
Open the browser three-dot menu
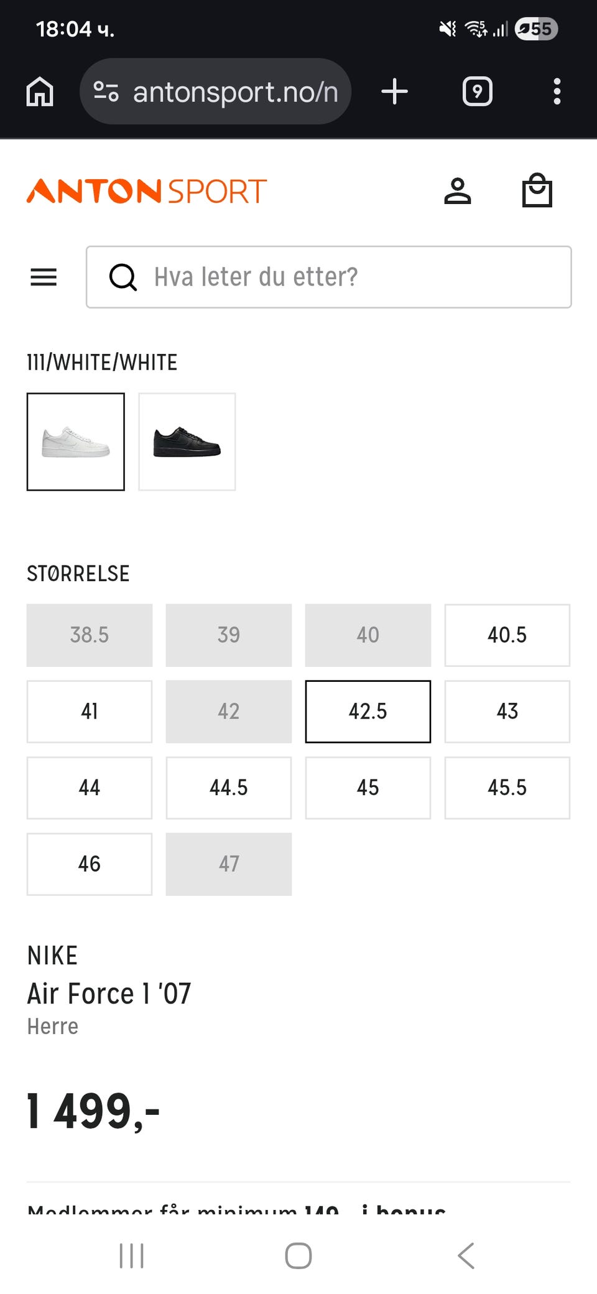coord(557,91)
